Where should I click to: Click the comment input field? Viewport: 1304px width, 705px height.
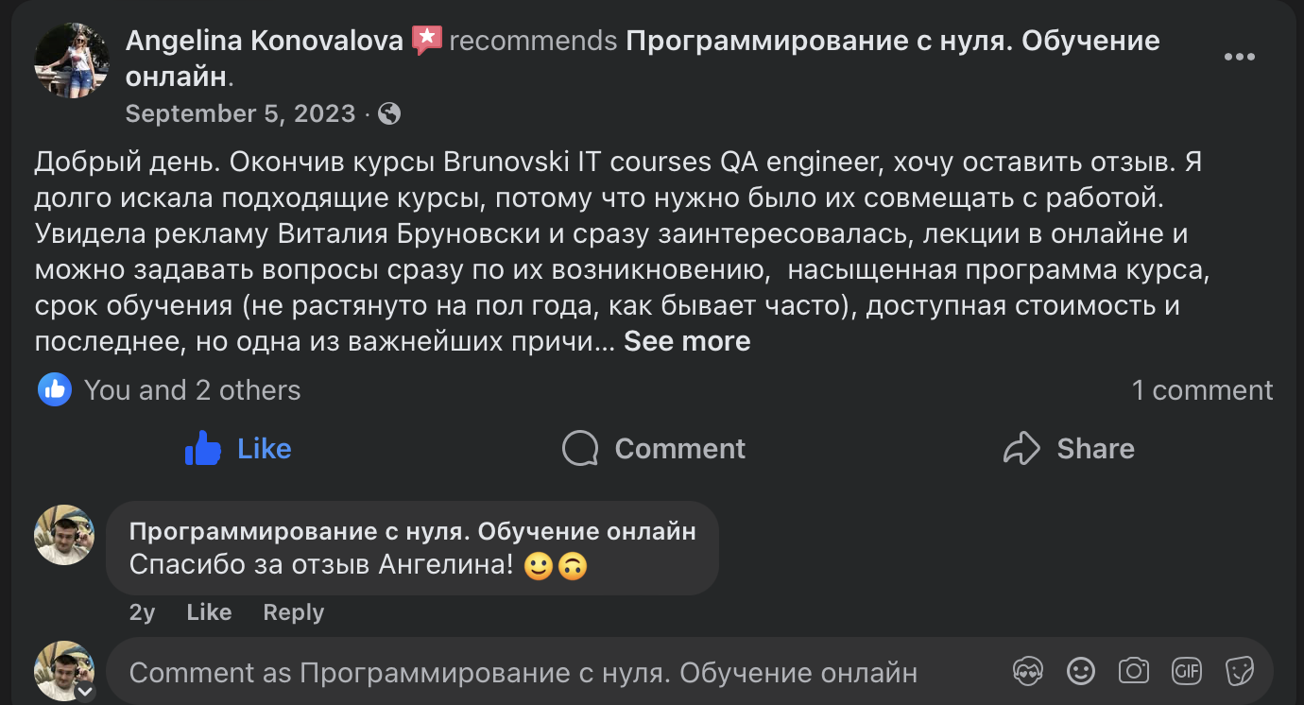(520, 672)
